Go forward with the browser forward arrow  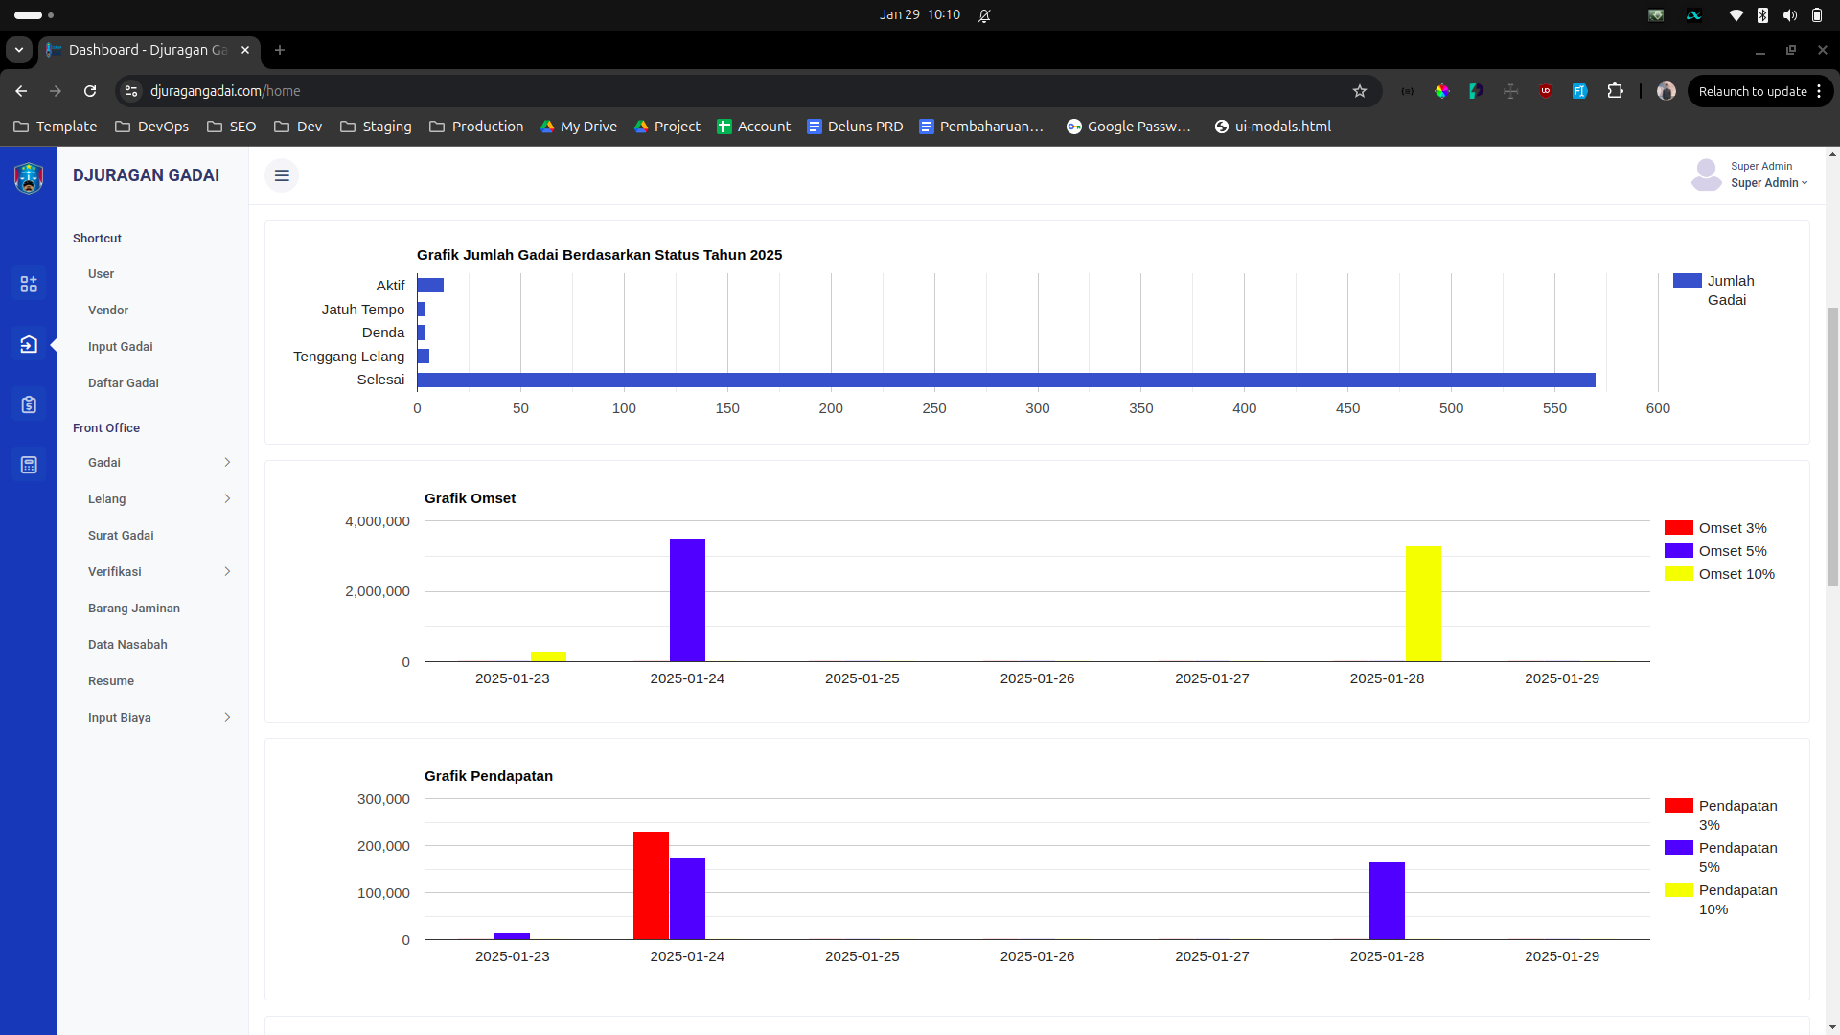pyautogui.click(x=56, y=91)
